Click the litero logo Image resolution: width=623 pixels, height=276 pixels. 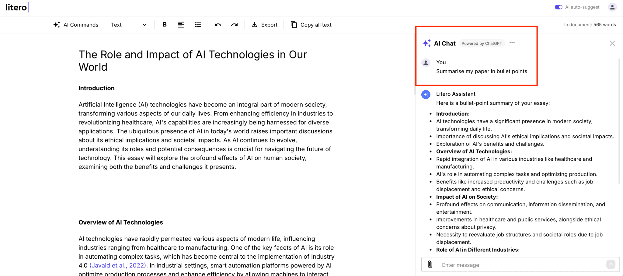pos(16,7)
